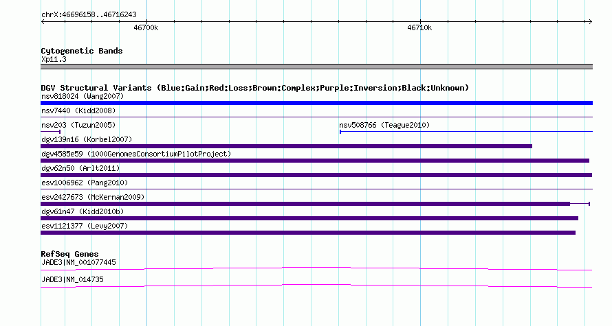Open the dgv61n47 (Kidd2010b) label
The width and height of the screenshot is (612, 326).
(83, 211)
